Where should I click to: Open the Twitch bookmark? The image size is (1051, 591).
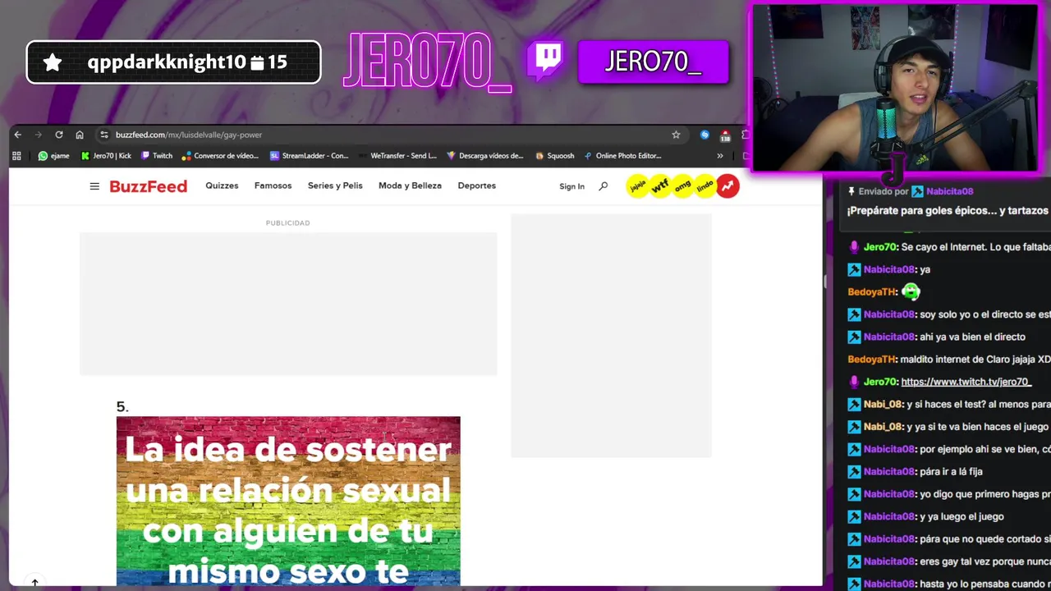tap(157, 155)
